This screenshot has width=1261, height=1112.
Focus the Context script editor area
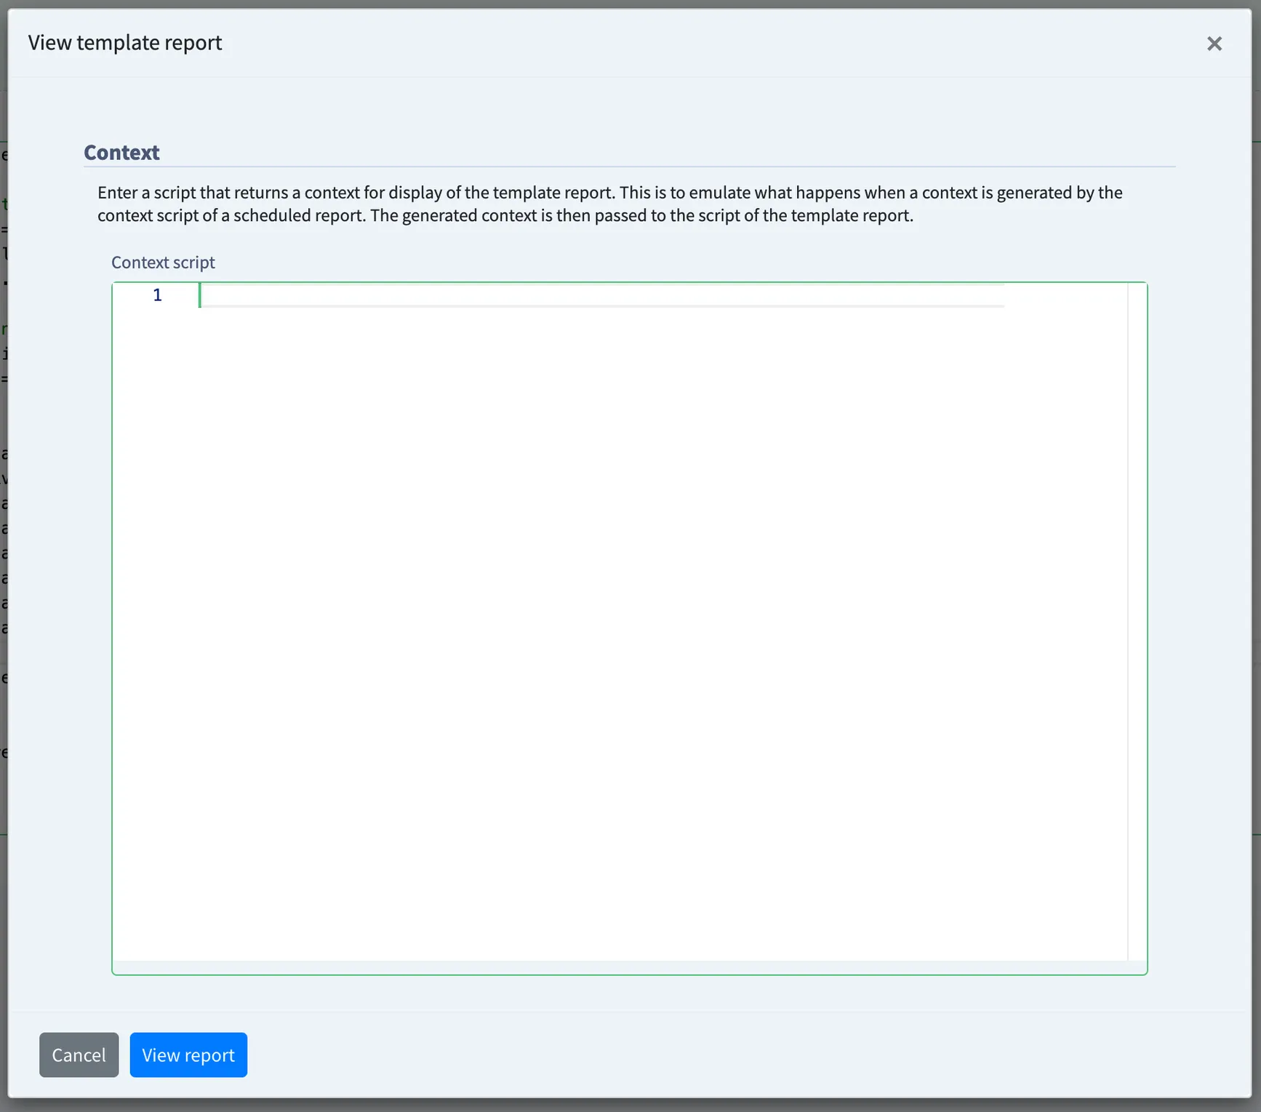(629, 628)
